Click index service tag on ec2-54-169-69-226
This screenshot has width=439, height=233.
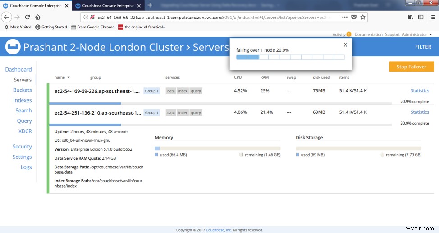[x=183, y=91]
